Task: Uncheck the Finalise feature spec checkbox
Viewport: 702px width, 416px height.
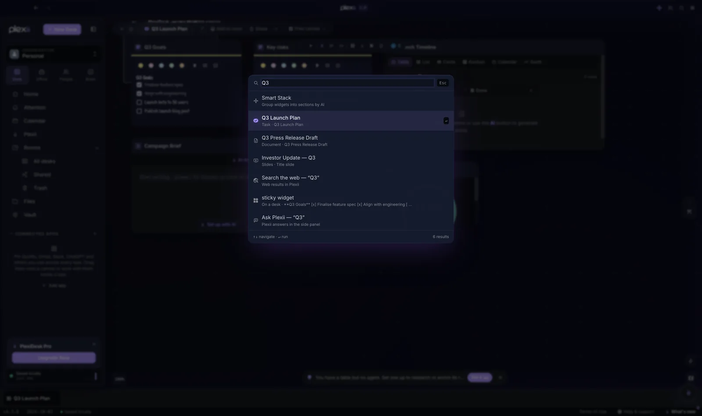Action: pos(139,85)
